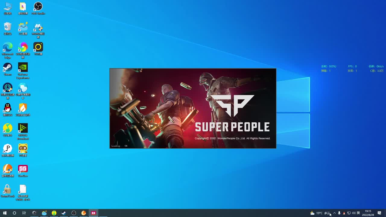
Task: Select the YY语音 raccoon desktop shortcut
Action: coord(23,150)
